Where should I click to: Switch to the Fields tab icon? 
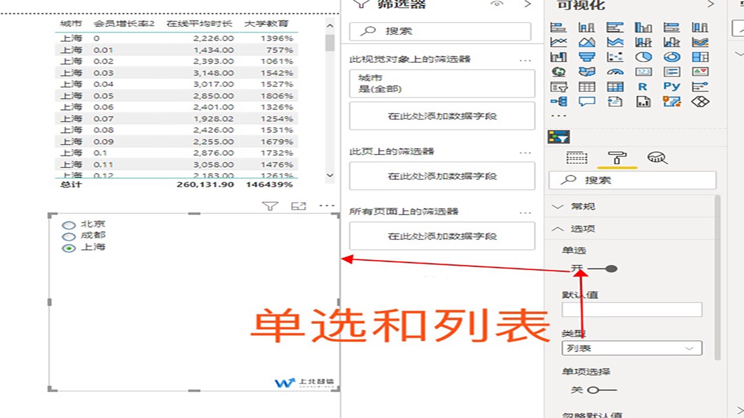pyautogui.click(x=577, y=158)
